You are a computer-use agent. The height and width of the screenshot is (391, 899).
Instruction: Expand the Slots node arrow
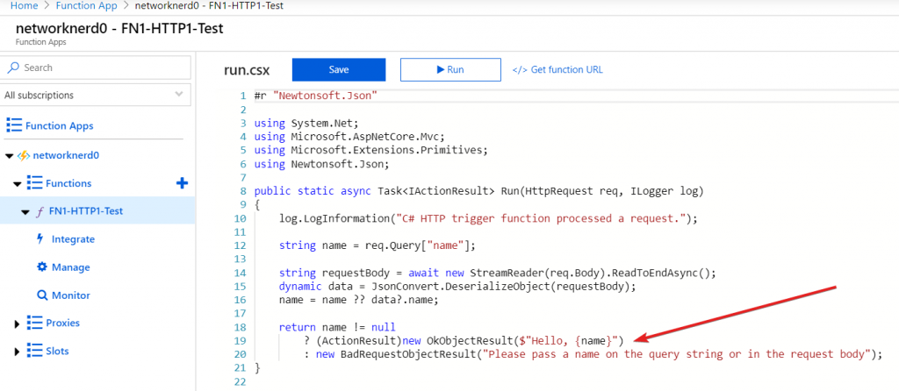[x=17, y=352]
